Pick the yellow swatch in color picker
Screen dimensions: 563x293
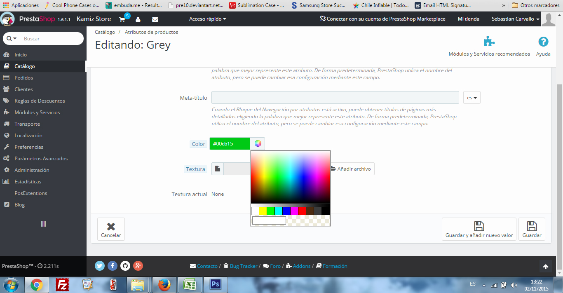tap(263, 211)
